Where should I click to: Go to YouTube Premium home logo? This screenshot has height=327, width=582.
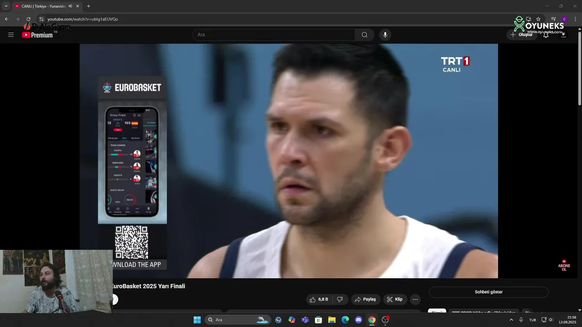click(37, 35)
